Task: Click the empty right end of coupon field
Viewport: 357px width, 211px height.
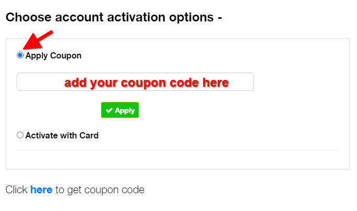Action: (243, 82)
